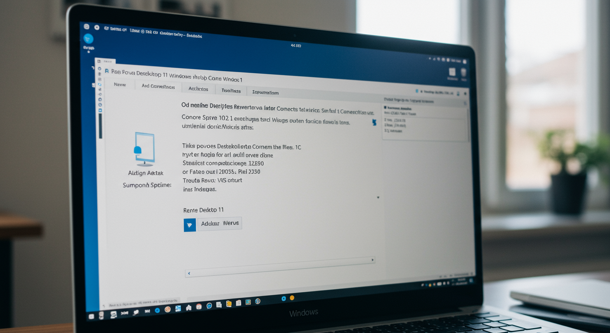Open the Ad Cenvnitnes tab
The image size is (610, 333).
[158, 86]
